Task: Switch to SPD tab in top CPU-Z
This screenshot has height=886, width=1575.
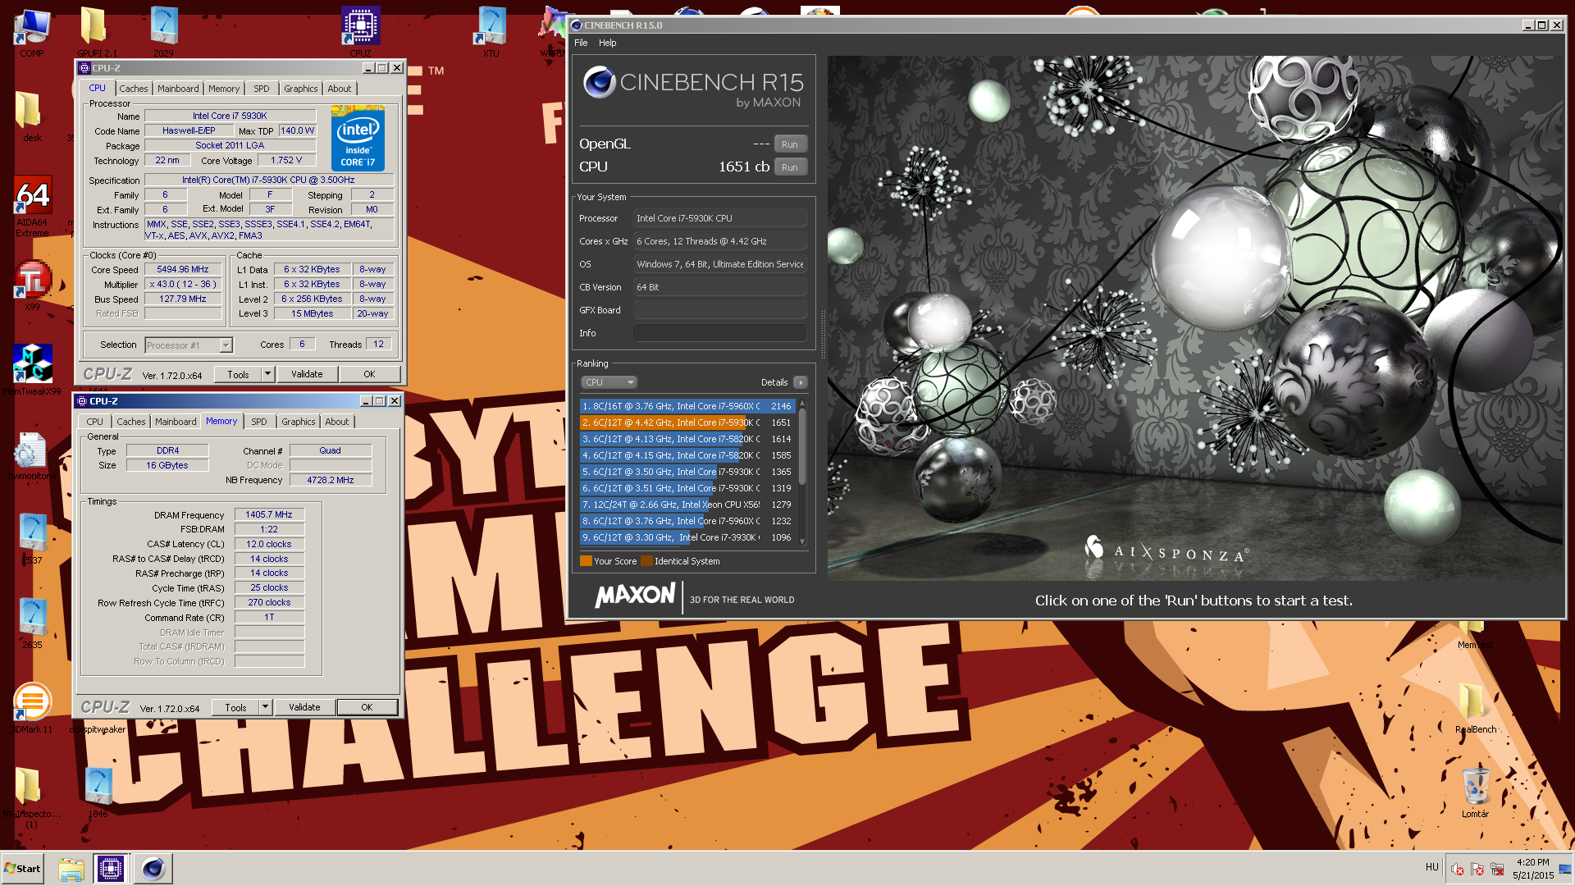Action: click(261, 89)
